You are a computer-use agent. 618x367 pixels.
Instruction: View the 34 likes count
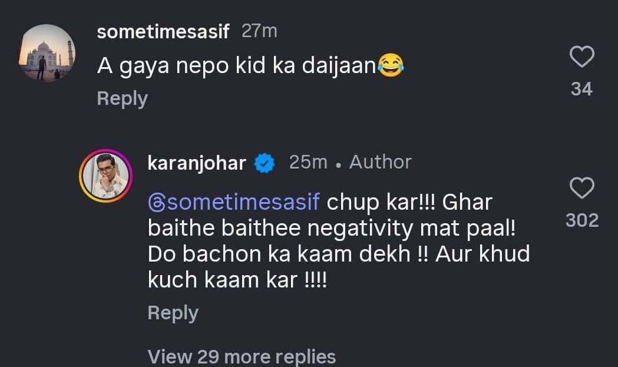(x=581, y=89)
